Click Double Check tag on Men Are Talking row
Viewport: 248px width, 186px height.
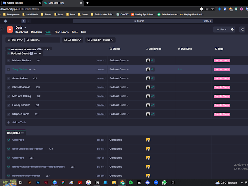pos(222,96)
